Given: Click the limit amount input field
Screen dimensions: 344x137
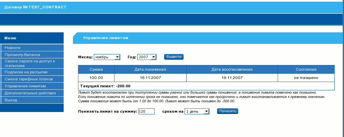Looking at the screenshot, I should (x=146, y=111).
